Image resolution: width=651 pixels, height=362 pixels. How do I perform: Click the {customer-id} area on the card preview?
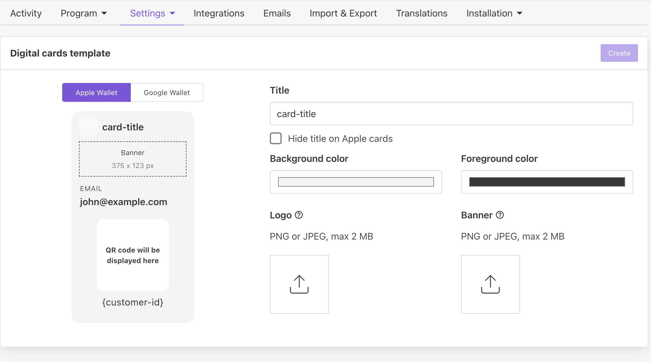[x=133, y=302]
